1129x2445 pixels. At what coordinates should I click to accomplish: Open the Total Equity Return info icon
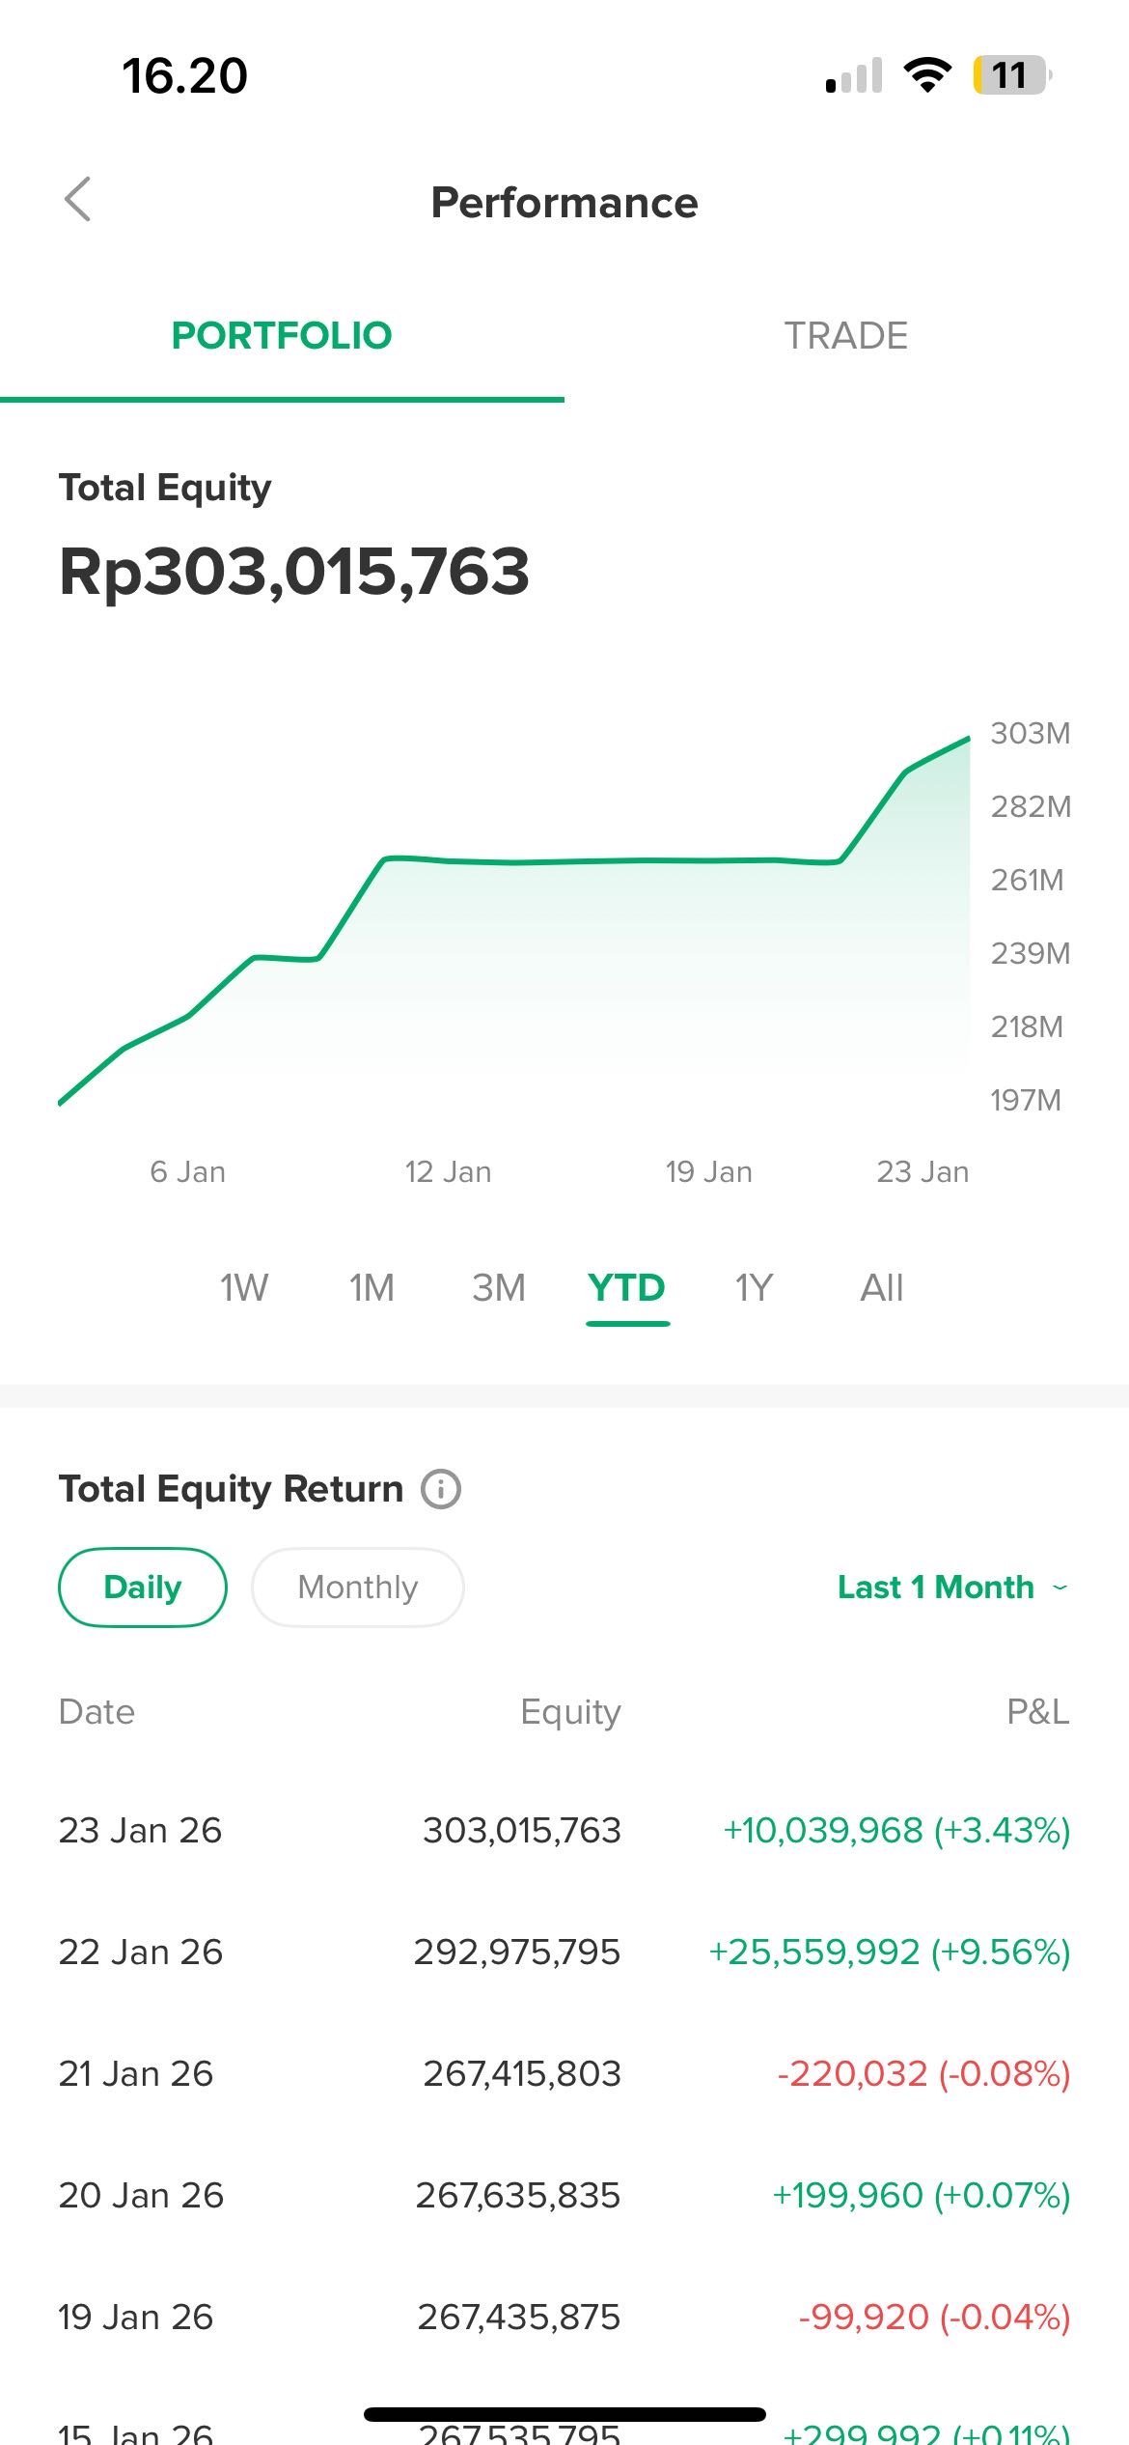pyautogui.click(x=441, y=1488)
